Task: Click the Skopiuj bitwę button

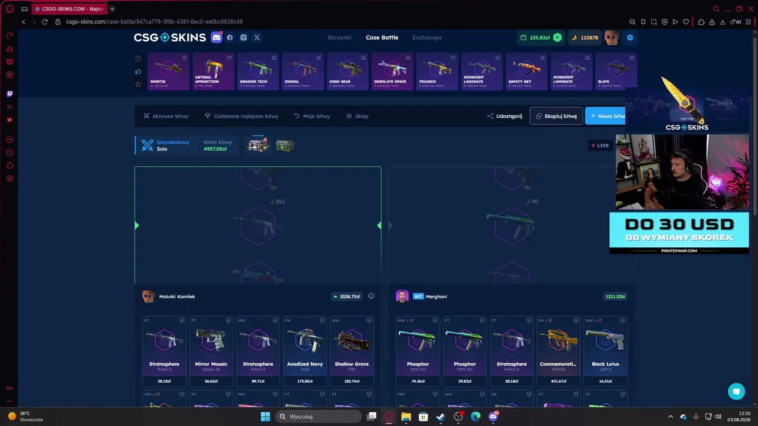Action: [x=556, y=116]
